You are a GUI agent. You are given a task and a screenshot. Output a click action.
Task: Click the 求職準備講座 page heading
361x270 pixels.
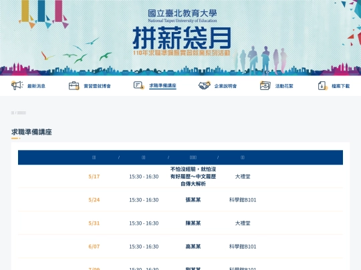(31, 132)
